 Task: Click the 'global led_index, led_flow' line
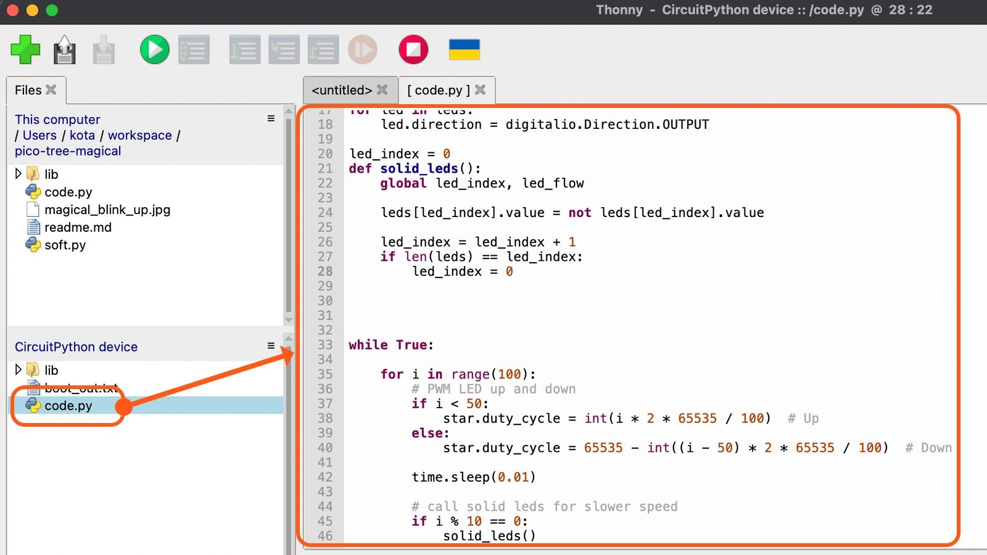(x=482, y=183)
